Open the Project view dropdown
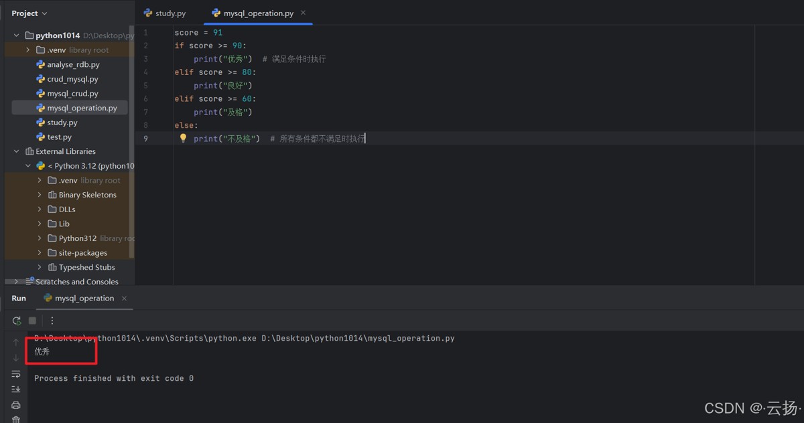Screen dimensions: 804x423 pos(29,13)
